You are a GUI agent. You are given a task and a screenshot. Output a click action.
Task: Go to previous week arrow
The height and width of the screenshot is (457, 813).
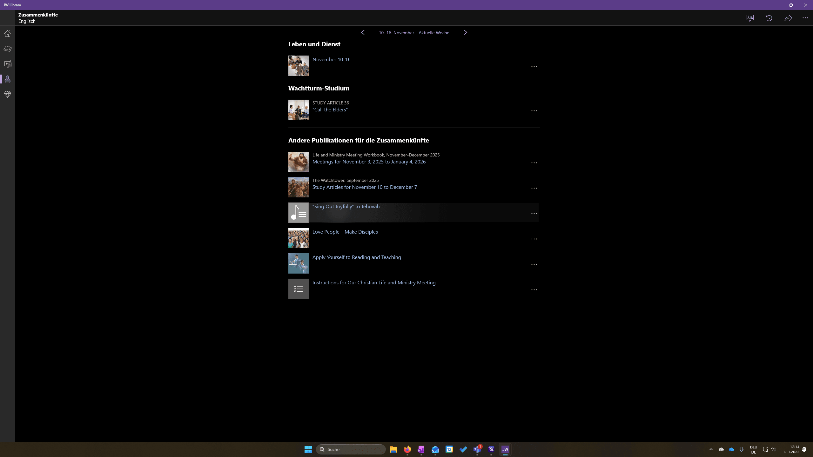(x=363, y=32)
